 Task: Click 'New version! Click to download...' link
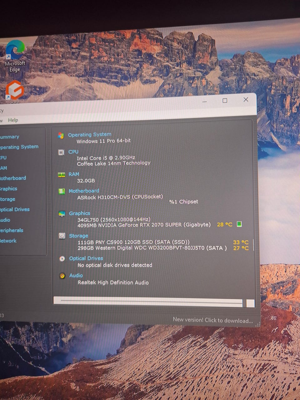coord(213,320)
